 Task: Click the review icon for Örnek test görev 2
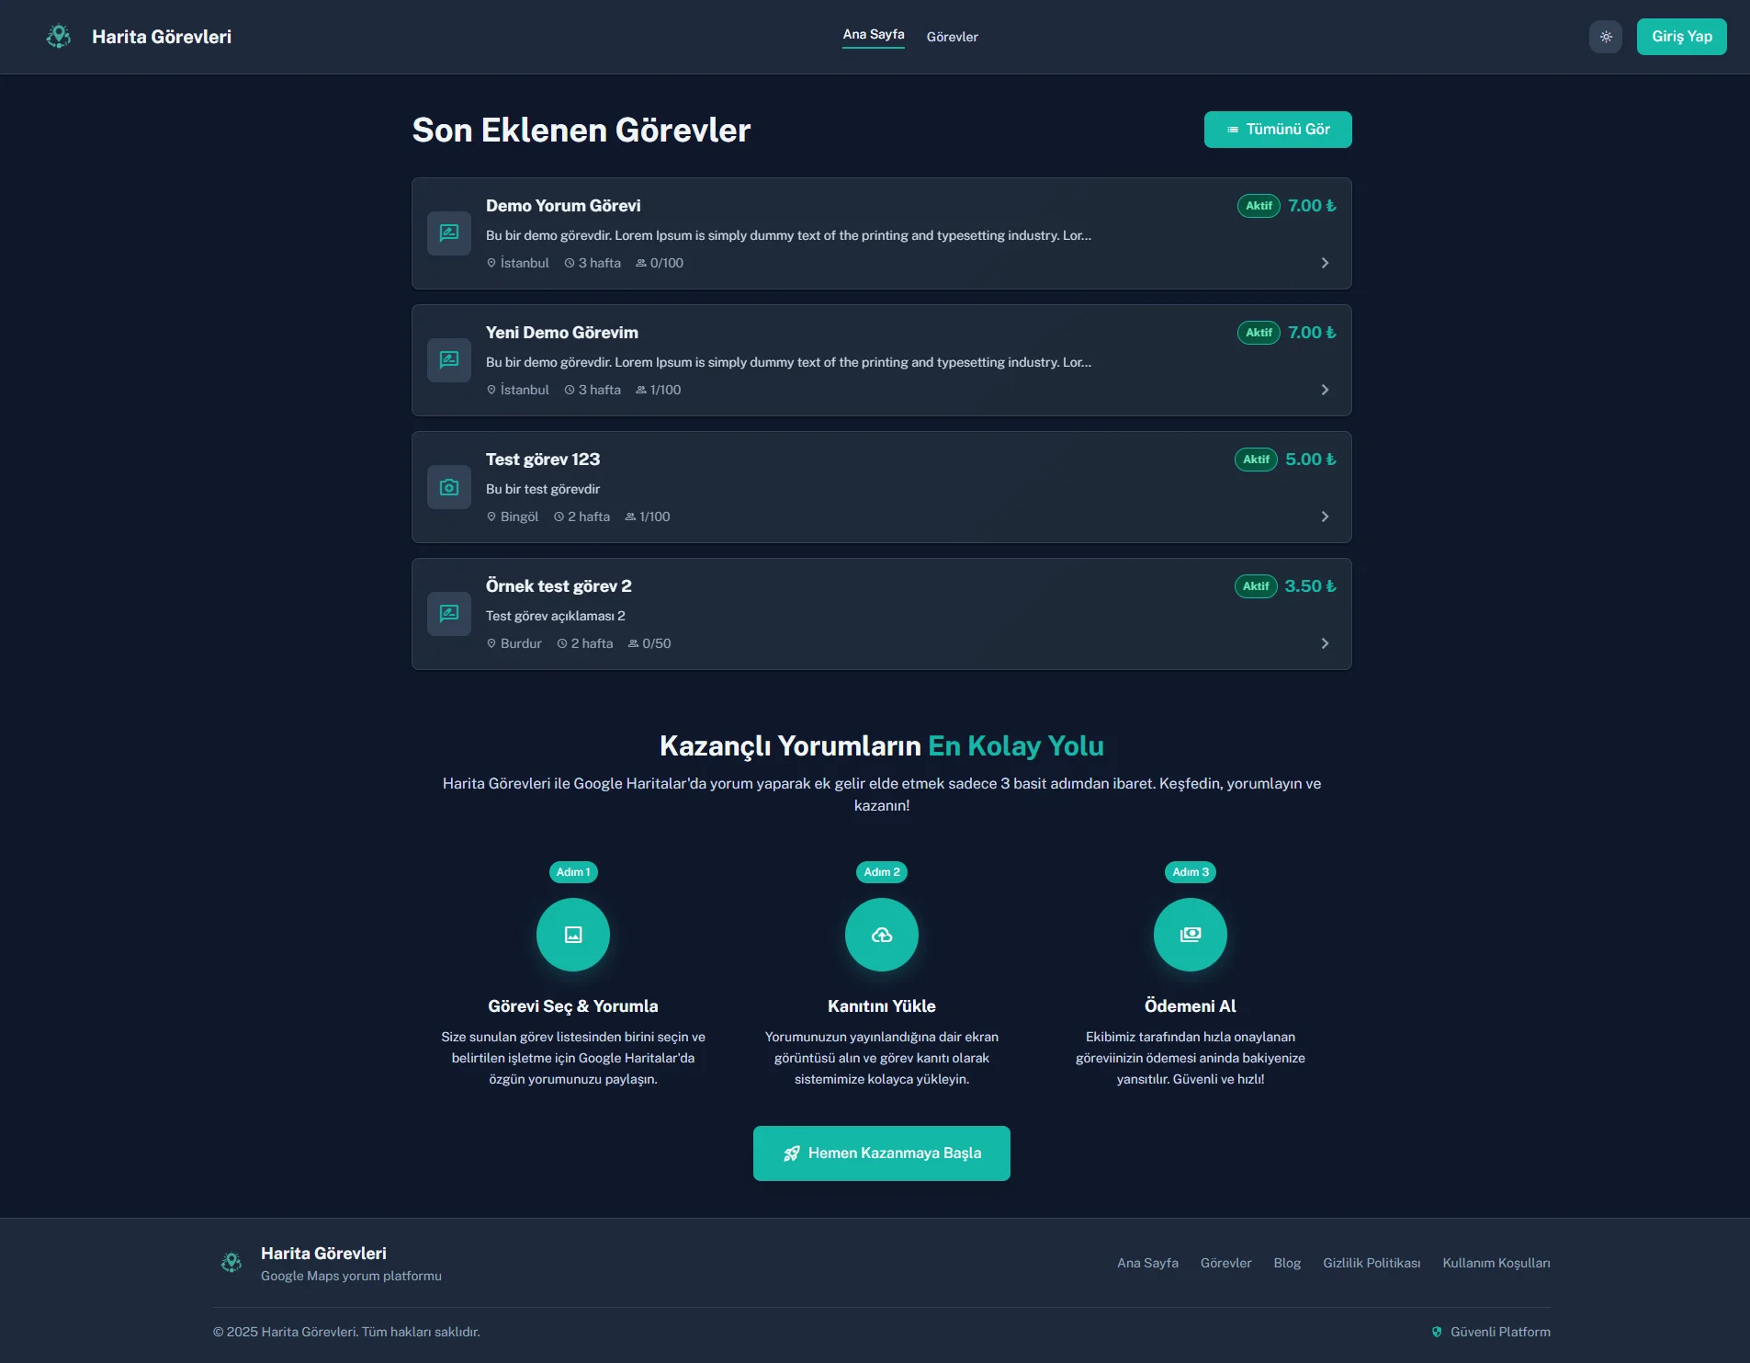tap(449, 614)
